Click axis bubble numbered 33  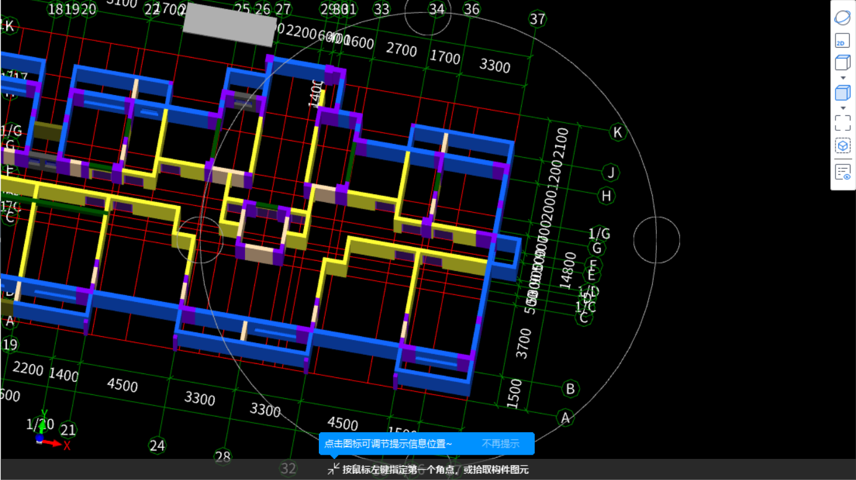(381, 9)
